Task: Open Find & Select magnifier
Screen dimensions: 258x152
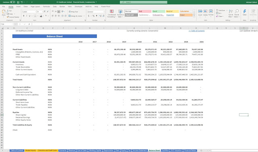Action: 237,13
